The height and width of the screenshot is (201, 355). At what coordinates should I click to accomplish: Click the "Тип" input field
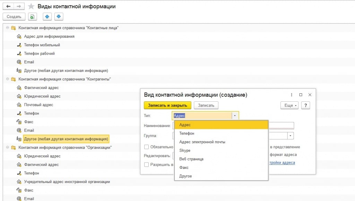tap(201, 116)
